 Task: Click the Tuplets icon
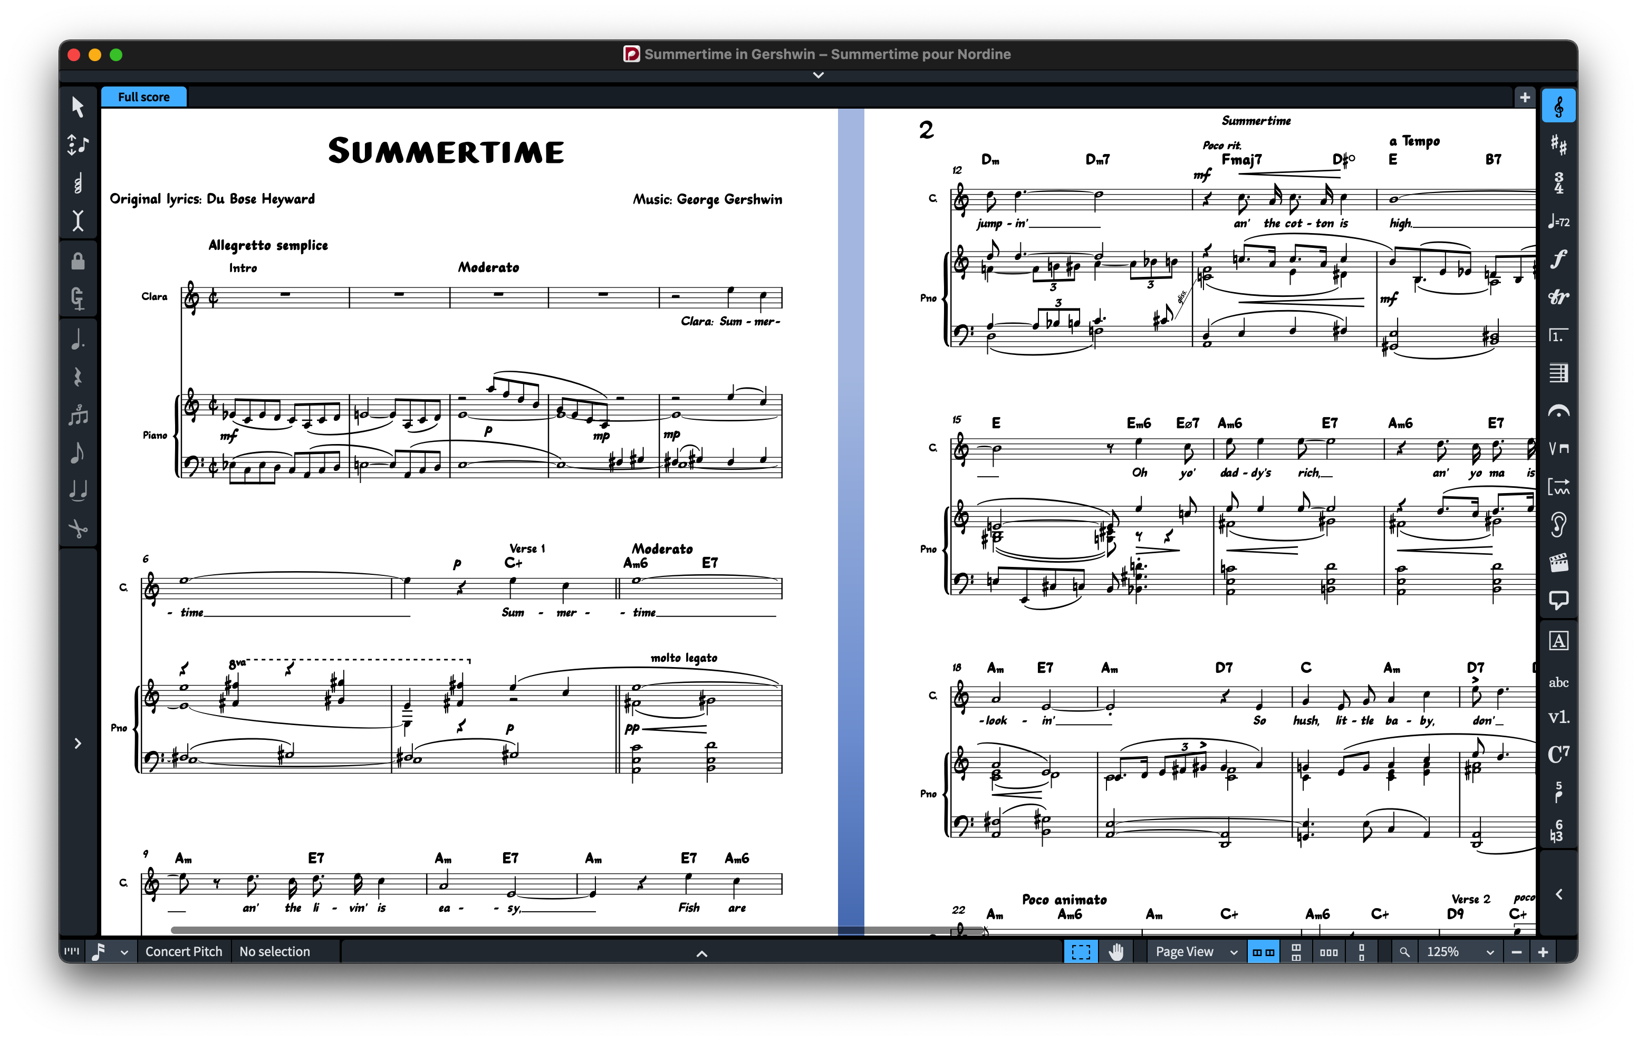78,415
